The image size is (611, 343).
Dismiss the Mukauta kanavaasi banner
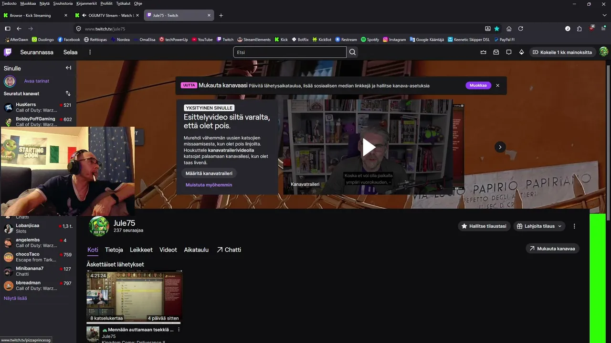coord(497,85)
